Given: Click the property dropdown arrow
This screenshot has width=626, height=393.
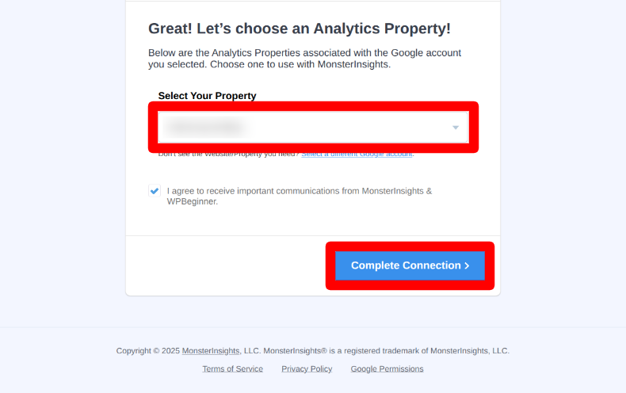Looking at the screenshot, I should coord(456,128).
